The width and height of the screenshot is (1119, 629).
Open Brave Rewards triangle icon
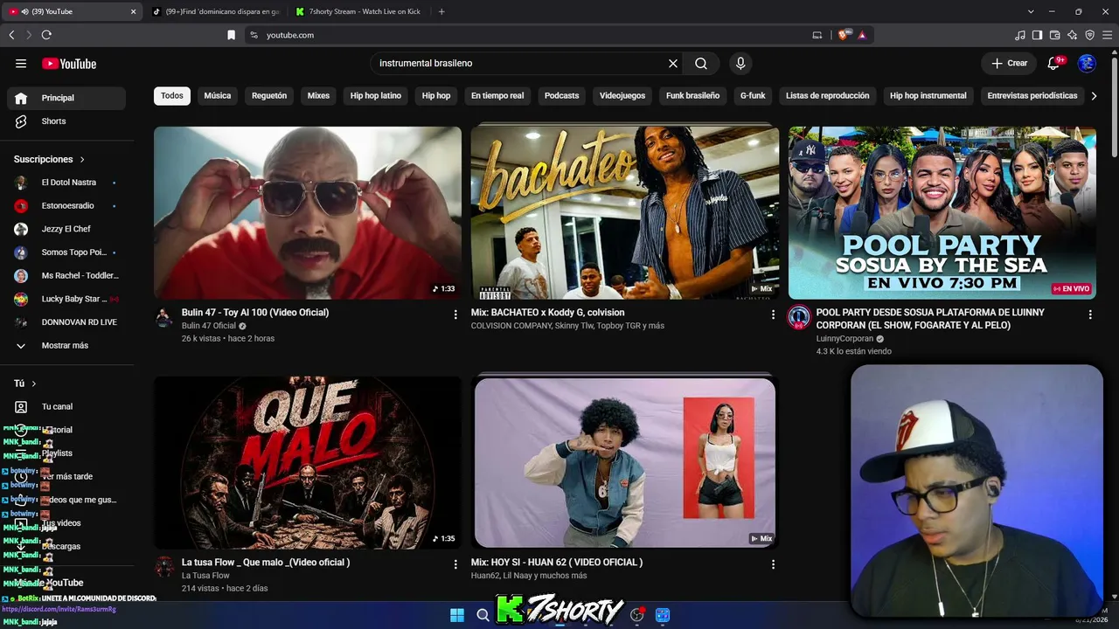[862, 35]
